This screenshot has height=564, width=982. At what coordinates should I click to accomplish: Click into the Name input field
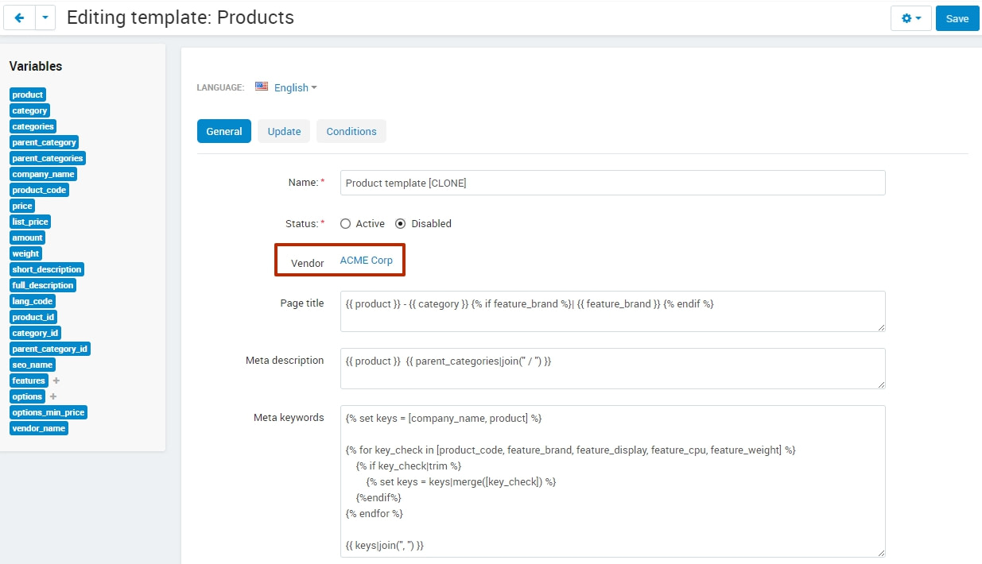click(x=612, y=183)
